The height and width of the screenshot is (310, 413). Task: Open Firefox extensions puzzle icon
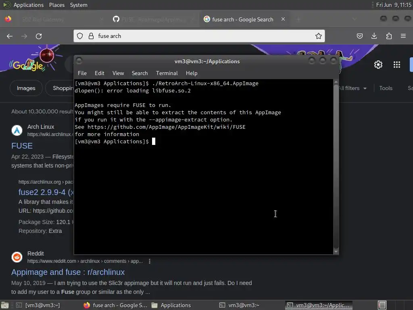[389, 36]
